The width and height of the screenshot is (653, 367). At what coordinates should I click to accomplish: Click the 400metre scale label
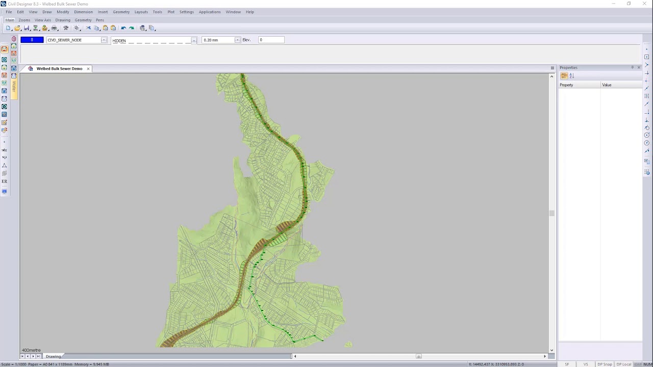tap(31, 350)
